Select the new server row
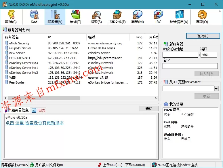 81,53
